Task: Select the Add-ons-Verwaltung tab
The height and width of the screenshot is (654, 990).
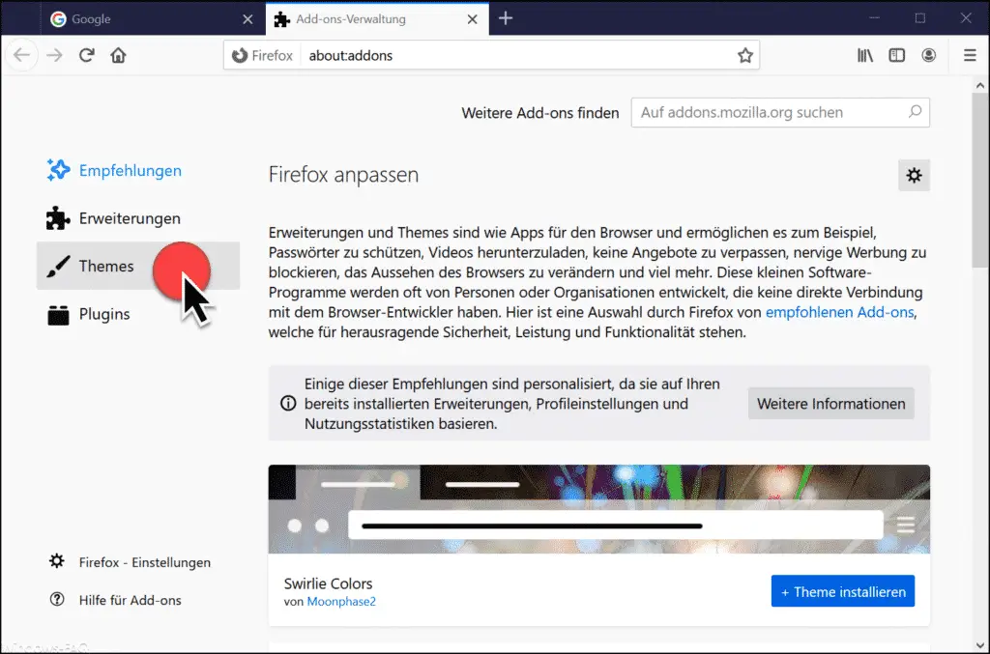Action: [377, 19]
